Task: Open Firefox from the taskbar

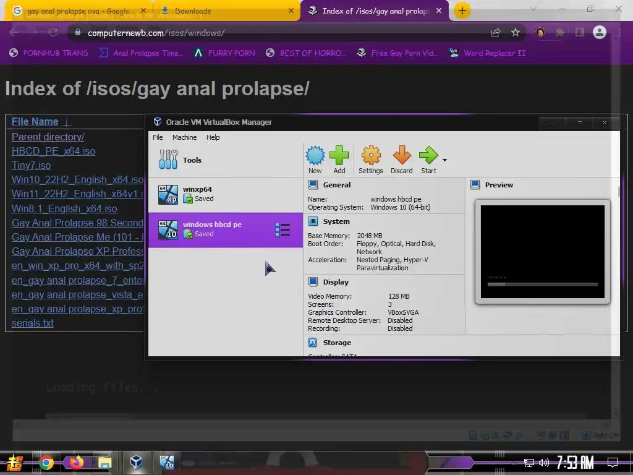Action: pos(76,463)
